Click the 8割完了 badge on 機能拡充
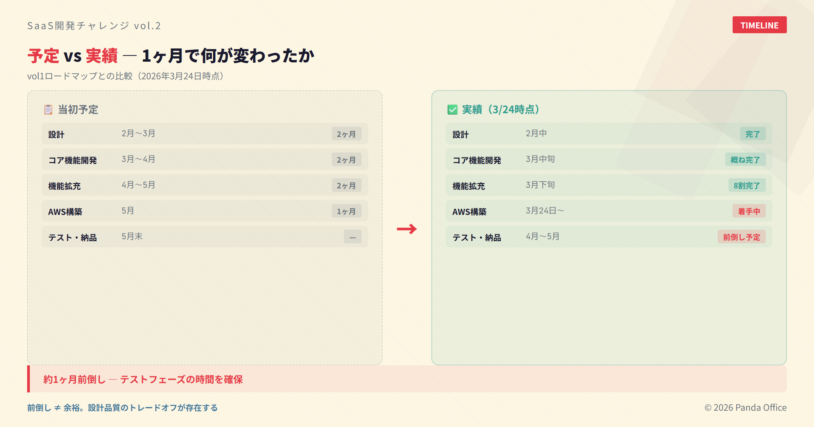The width and height of the screenshot is (814, 427). pos(747,185)
